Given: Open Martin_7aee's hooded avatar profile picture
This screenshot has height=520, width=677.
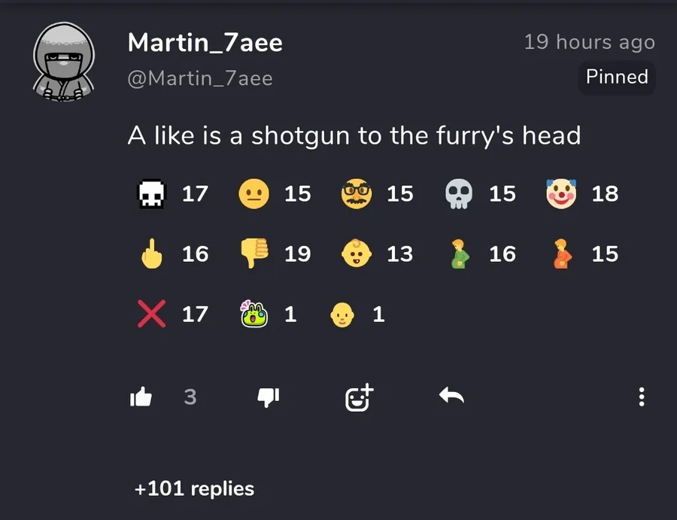Looking at the screenshot, I should click(64, 62).
